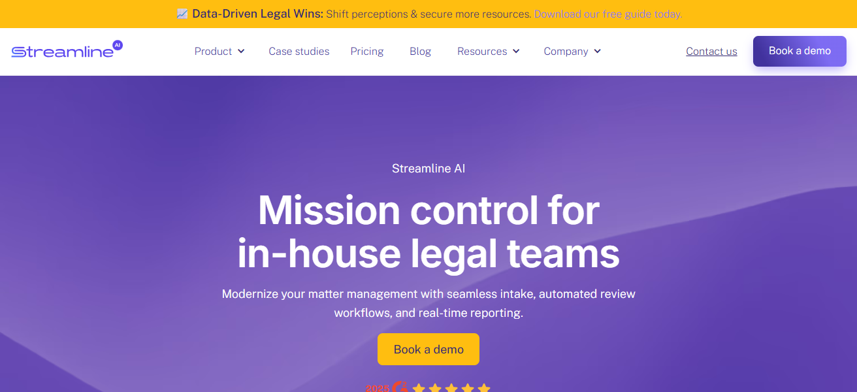Go to the Pricing page
This screenshot has width=857, height=392.
367,51
